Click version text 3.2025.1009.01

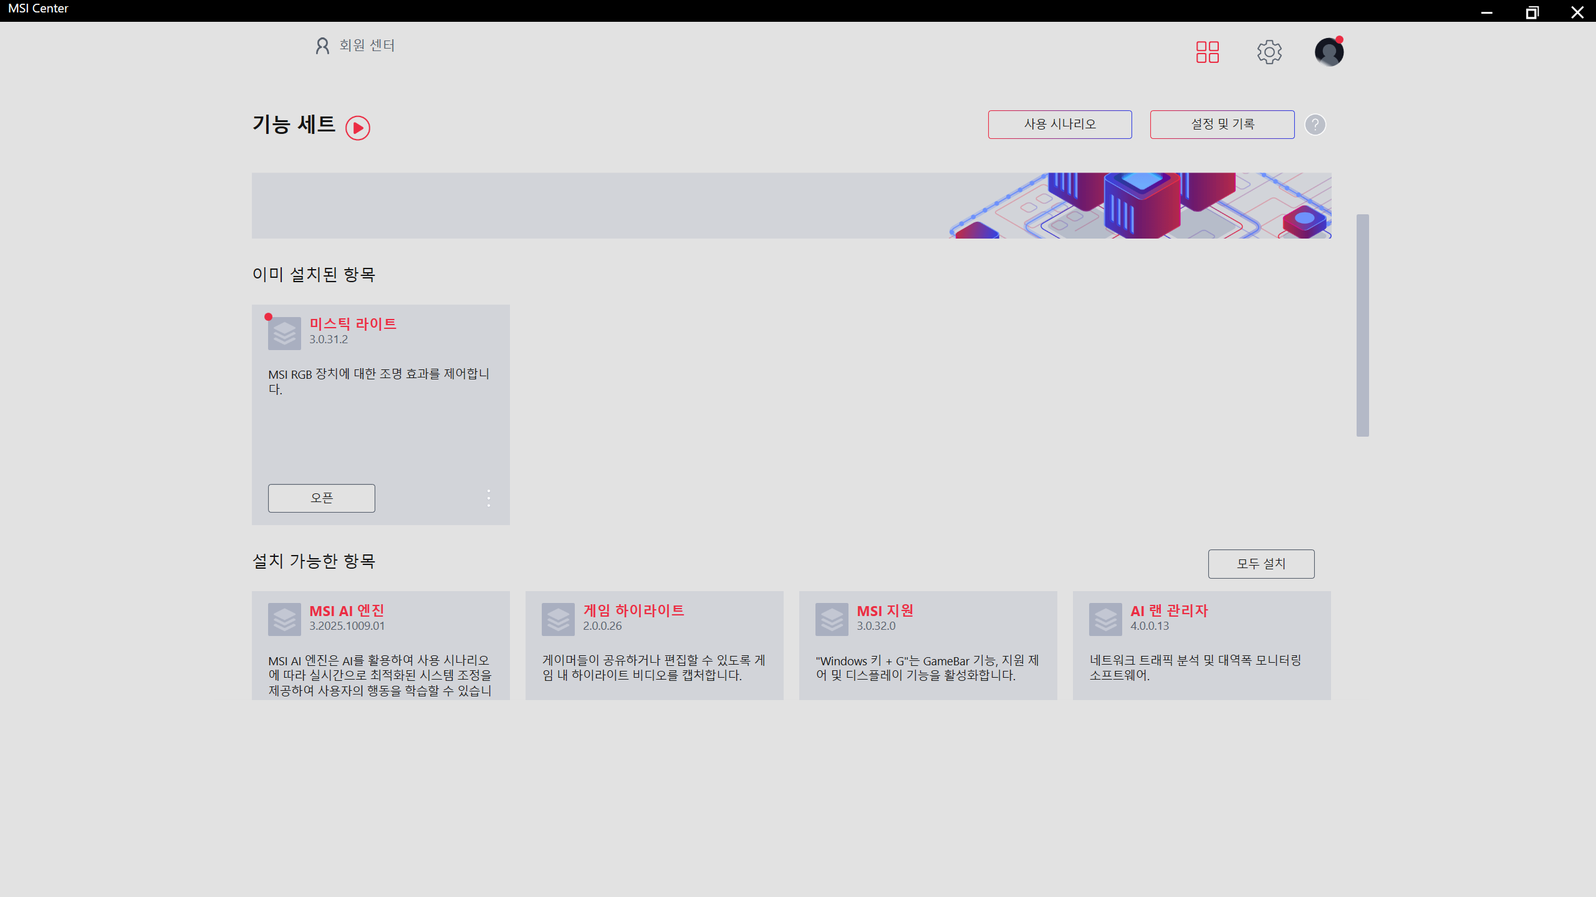(x=347, y=626)
